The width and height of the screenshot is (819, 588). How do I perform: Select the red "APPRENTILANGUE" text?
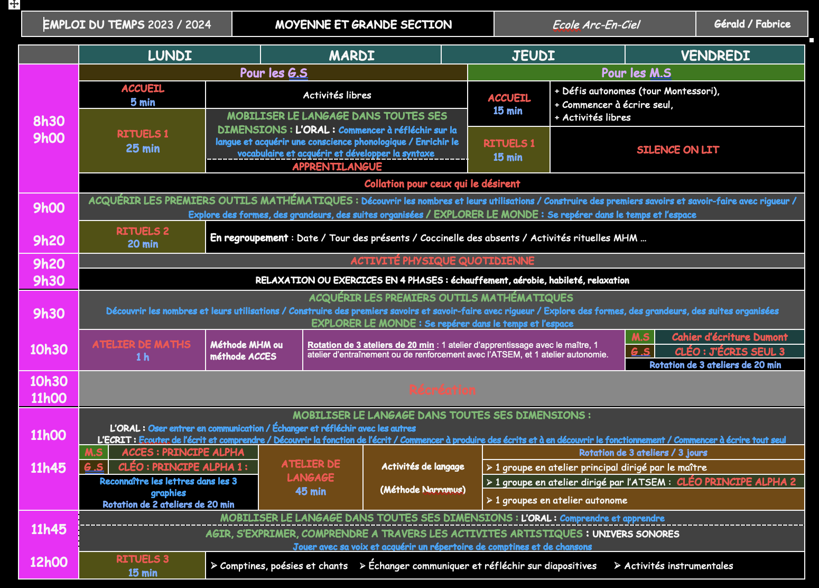(x=337, y=167)
